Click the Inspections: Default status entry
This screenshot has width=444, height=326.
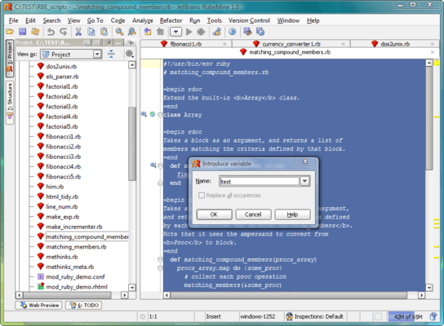[315, 316]
